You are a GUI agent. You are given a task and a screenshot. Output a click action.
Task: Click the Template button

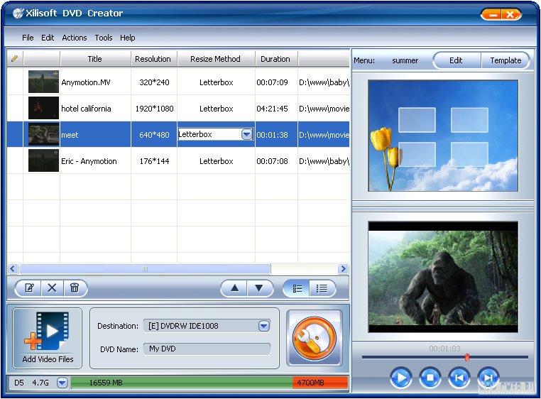(x=506, y=60)
